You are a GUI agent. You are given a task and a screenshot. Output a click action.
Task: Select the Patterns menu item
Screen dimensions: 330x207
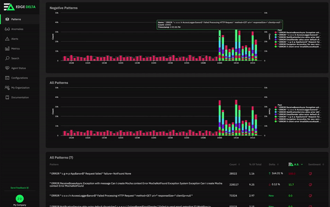tap(16, 19)
